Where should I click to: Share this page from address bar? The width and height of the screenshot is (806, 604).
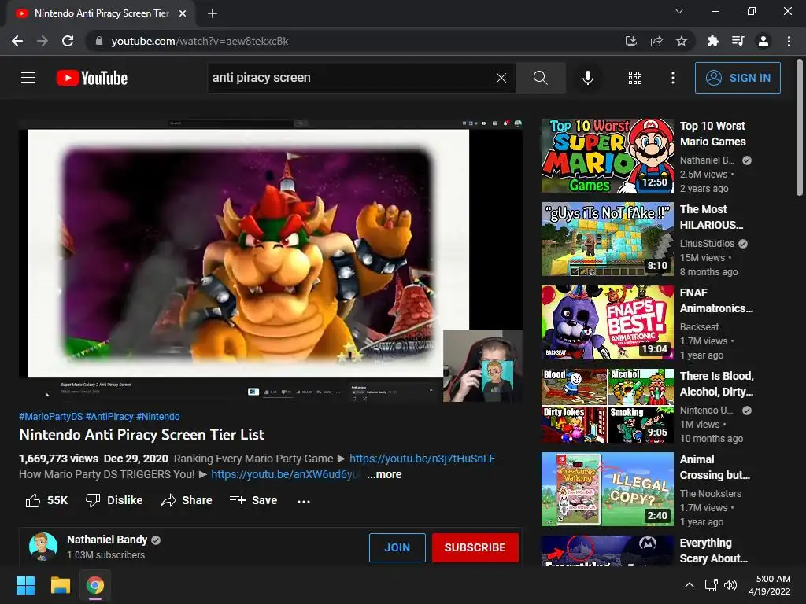click(656, 41)
